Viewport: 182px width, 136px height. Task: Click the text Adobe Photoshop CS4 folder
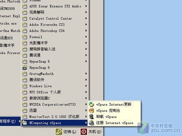[x=47, y=31]
